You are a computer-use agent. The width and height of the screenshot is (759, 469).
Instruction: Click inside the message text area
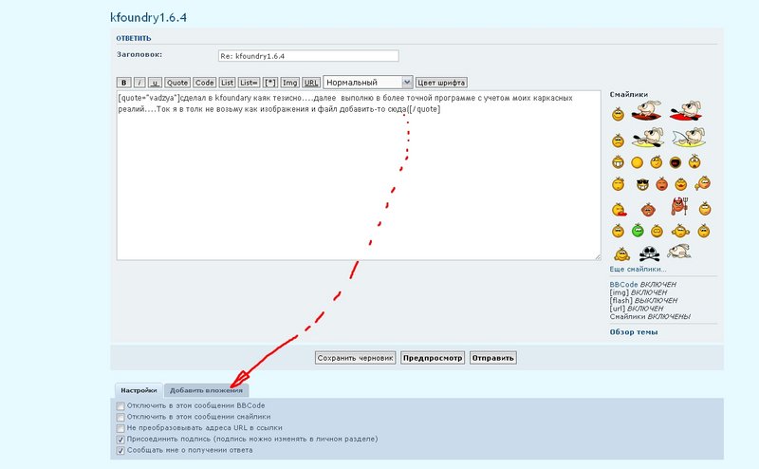click(x=359, y=176)
